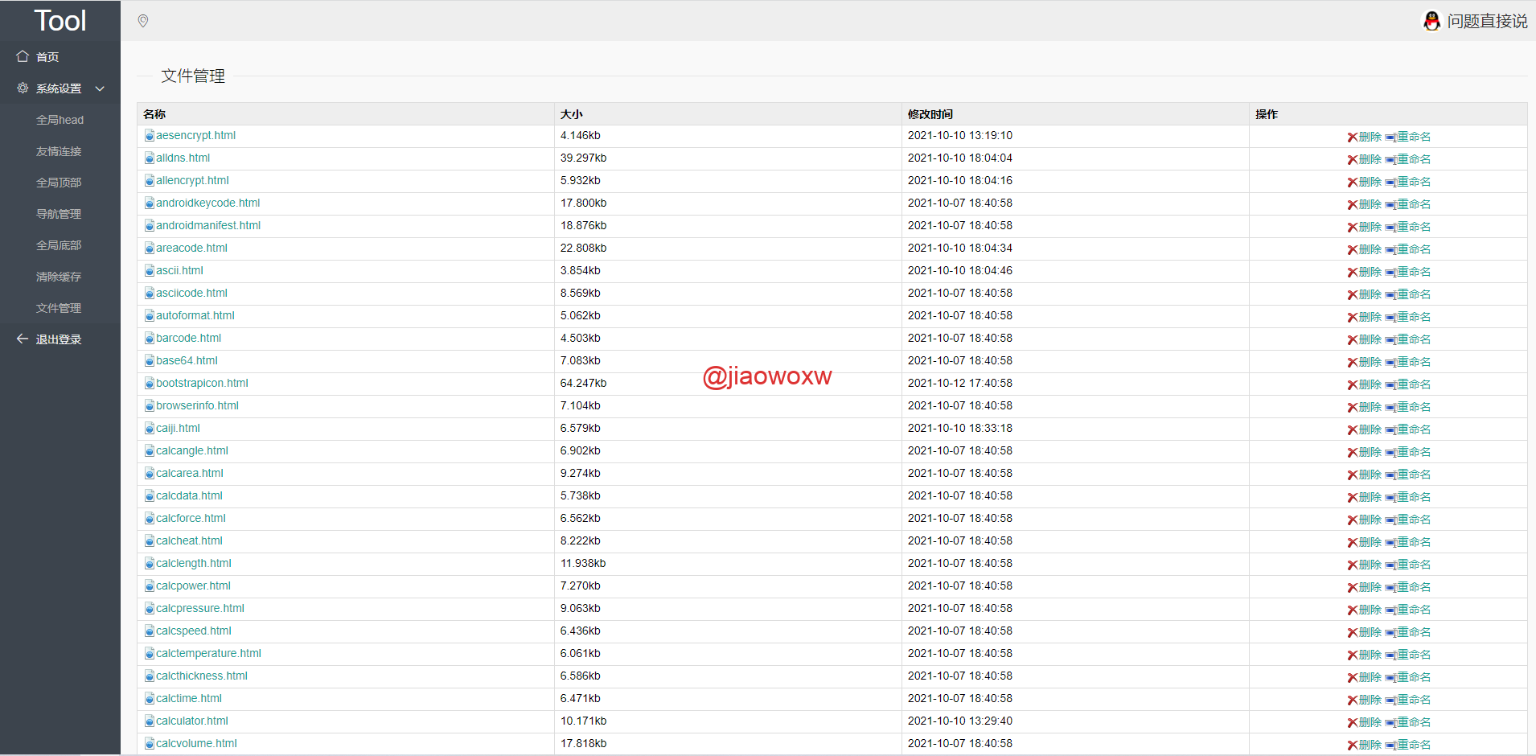Viewport: 1536px width, 756px height.
Task: Delete calcspeed.html using 删除
Action: point(1365,632)
